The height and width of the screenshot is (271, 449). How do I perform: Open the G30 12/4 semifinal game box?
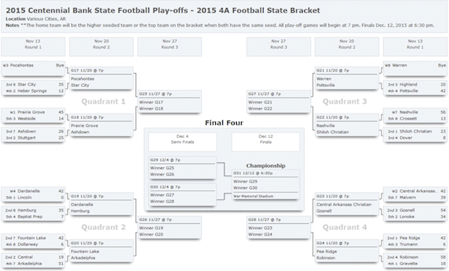(x=182, y=195)
